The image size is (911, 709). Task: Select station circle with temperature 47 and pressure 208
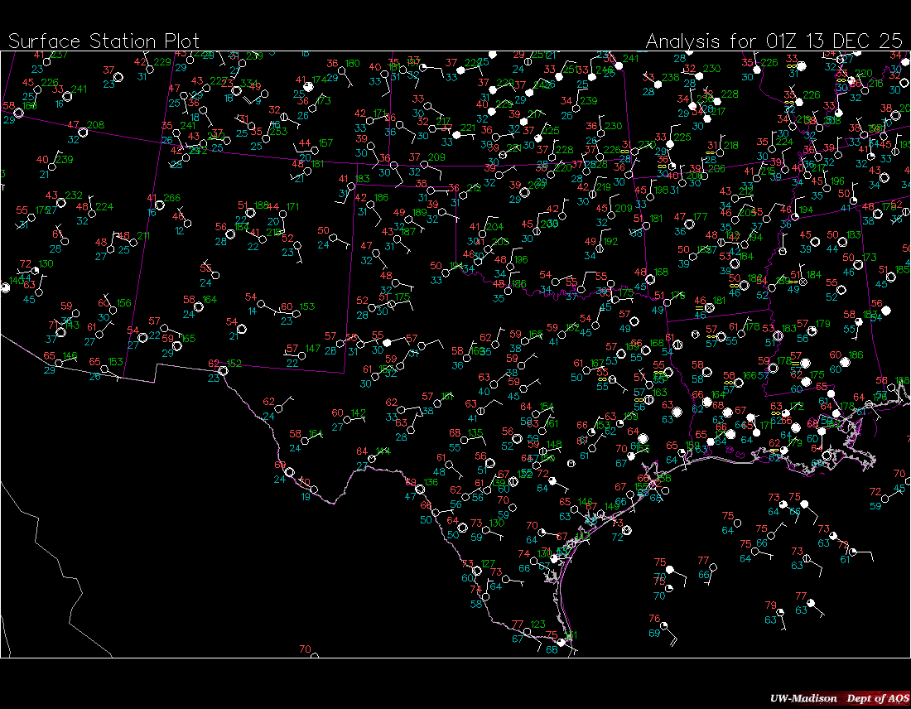point(83,132)
